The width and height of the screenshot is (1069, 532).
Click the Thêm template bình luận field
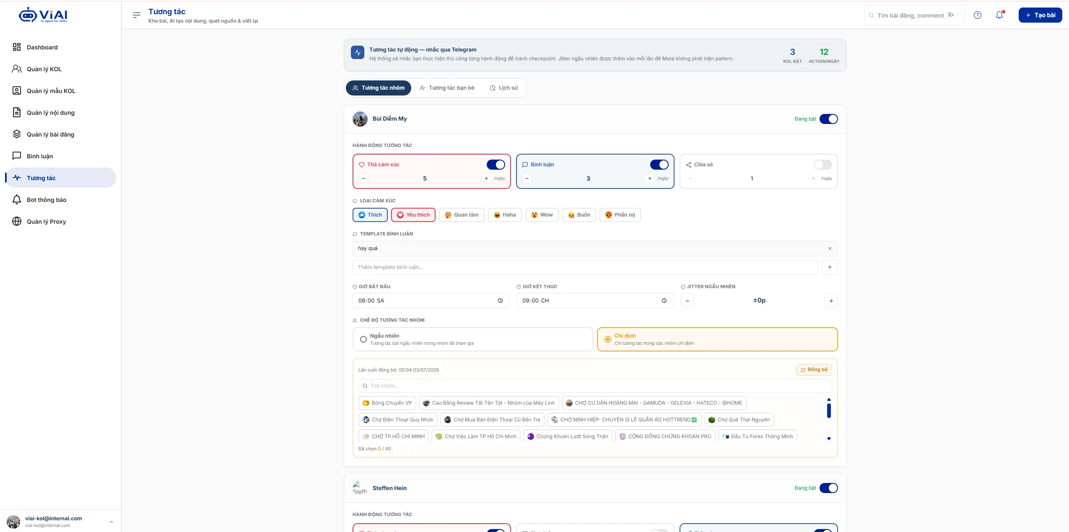pyautogui.click(x=585, y=267)
